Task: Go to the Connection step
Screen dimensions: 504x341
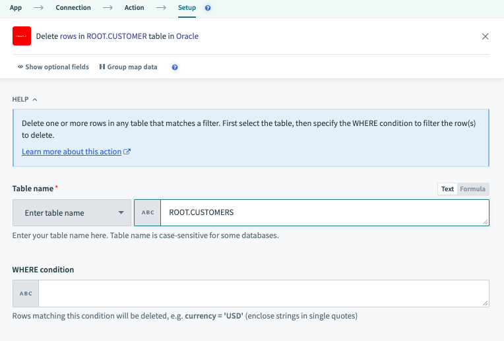Action: (x=73, y=8)
